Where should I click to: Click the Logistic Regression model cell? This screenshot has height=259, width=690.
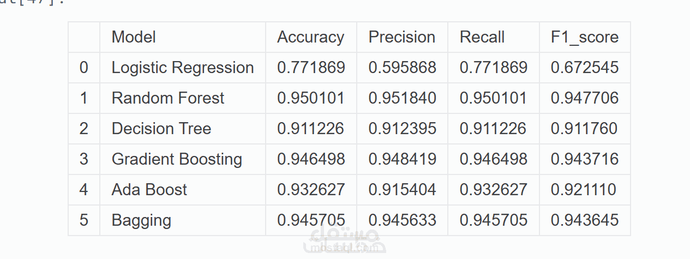pyautogui.click(x=183, y=68)
